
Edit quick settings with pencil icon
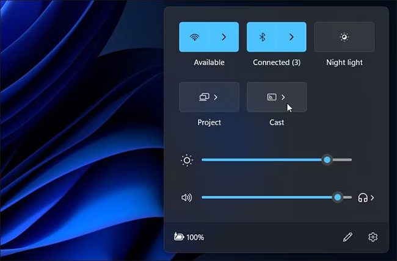coord(348,237)
